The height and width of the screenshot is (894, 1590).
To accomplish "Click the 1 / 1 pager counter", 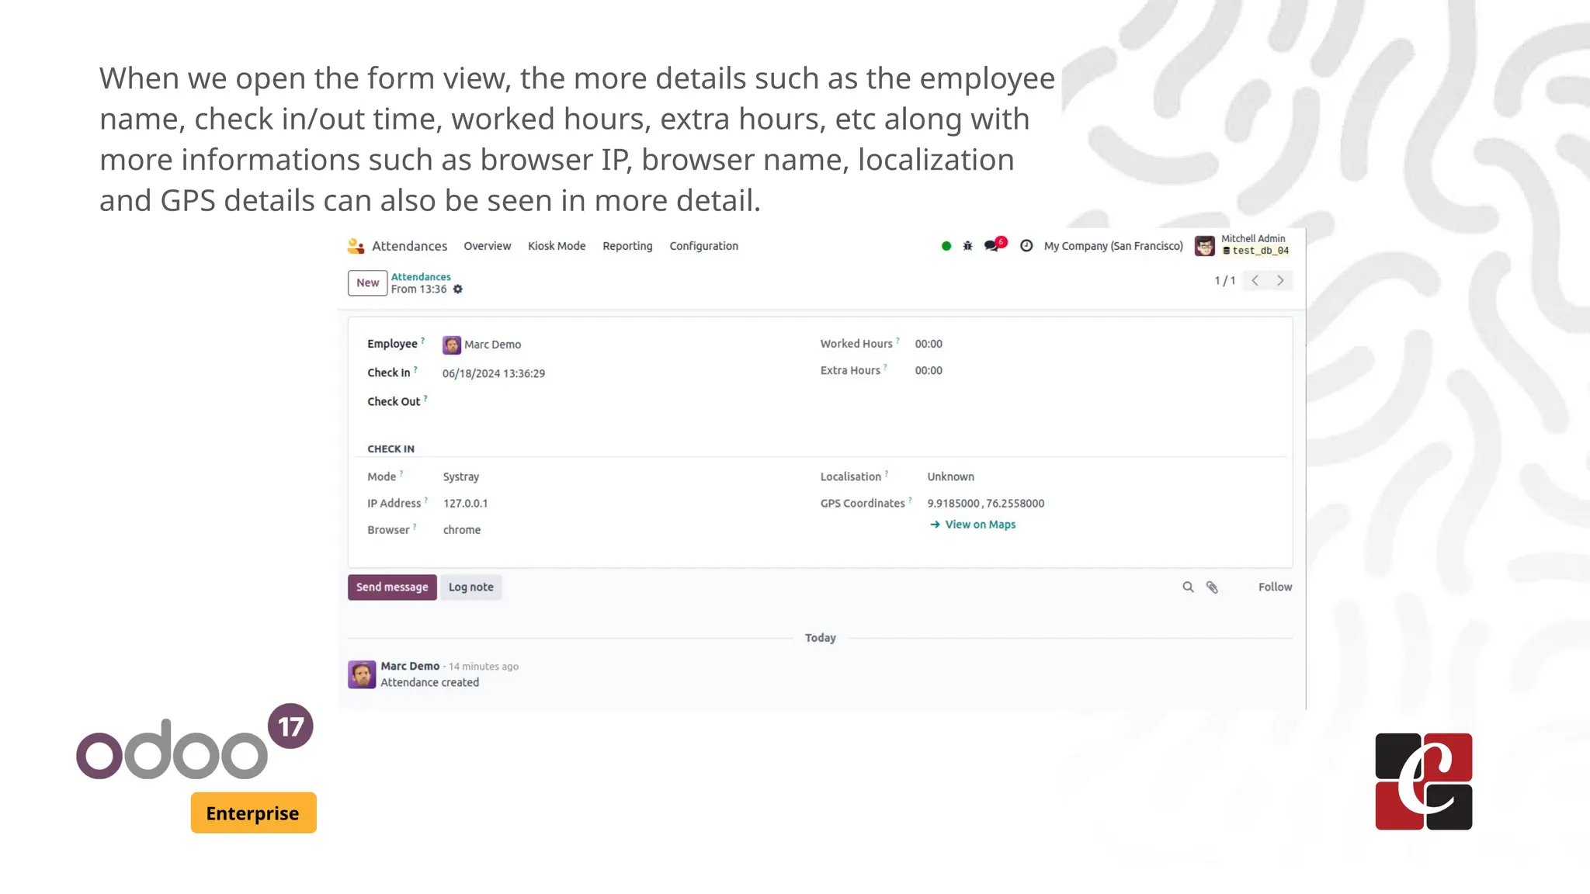I will [x=1225, y=280].
